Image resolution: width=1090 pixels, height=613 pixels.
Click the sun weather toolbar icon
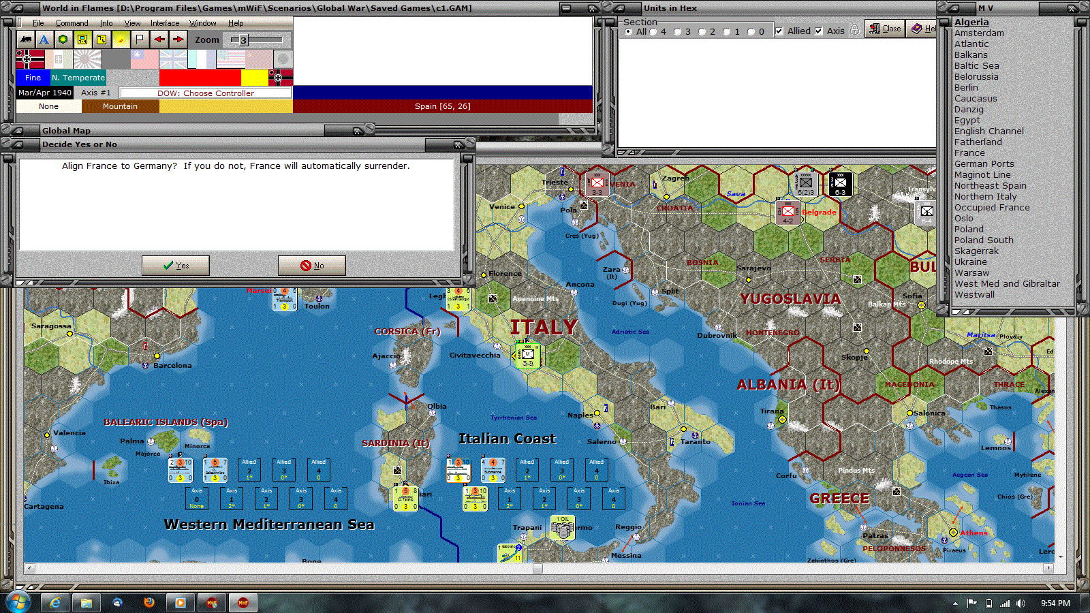coord(121,40)
